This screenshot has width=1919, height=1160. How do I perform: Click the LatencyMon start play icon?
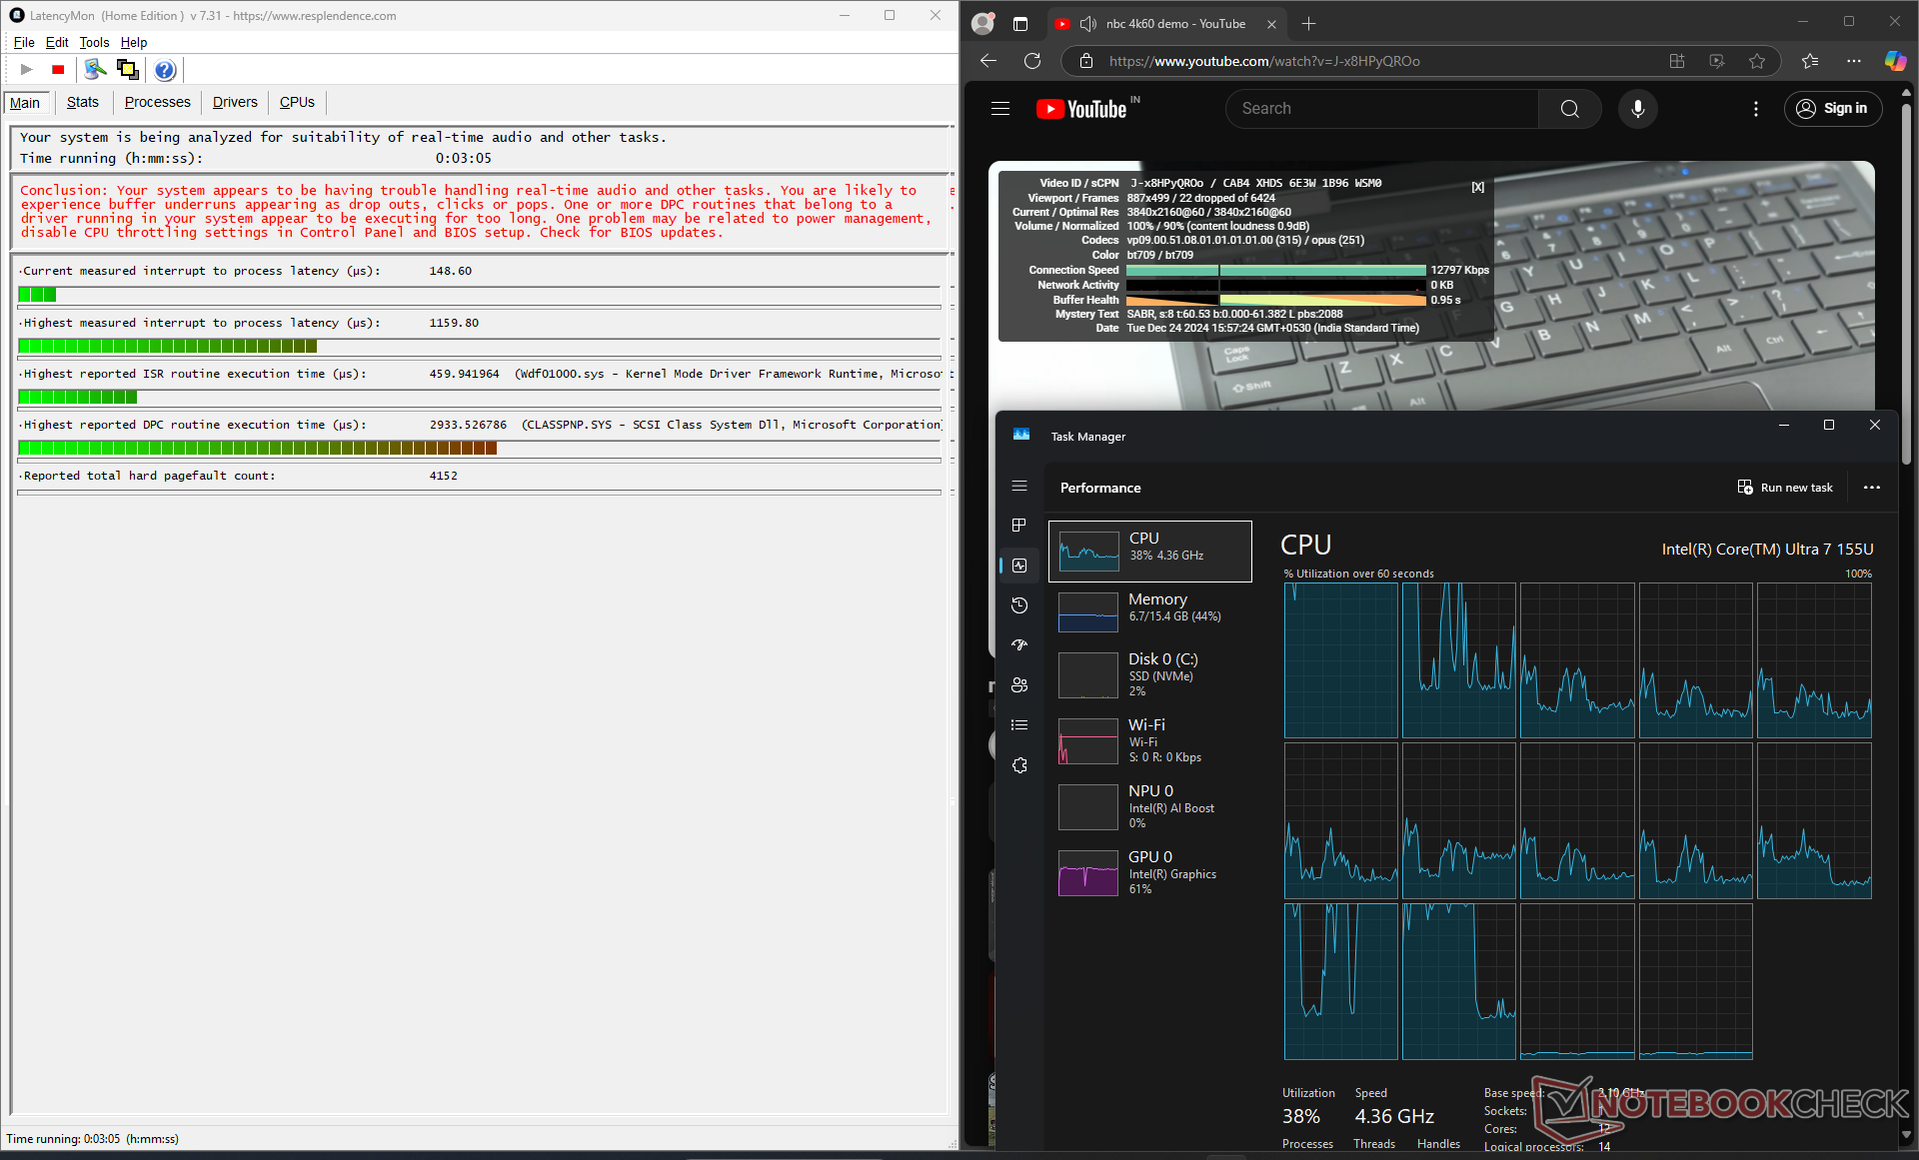click(x=27, y=70)
